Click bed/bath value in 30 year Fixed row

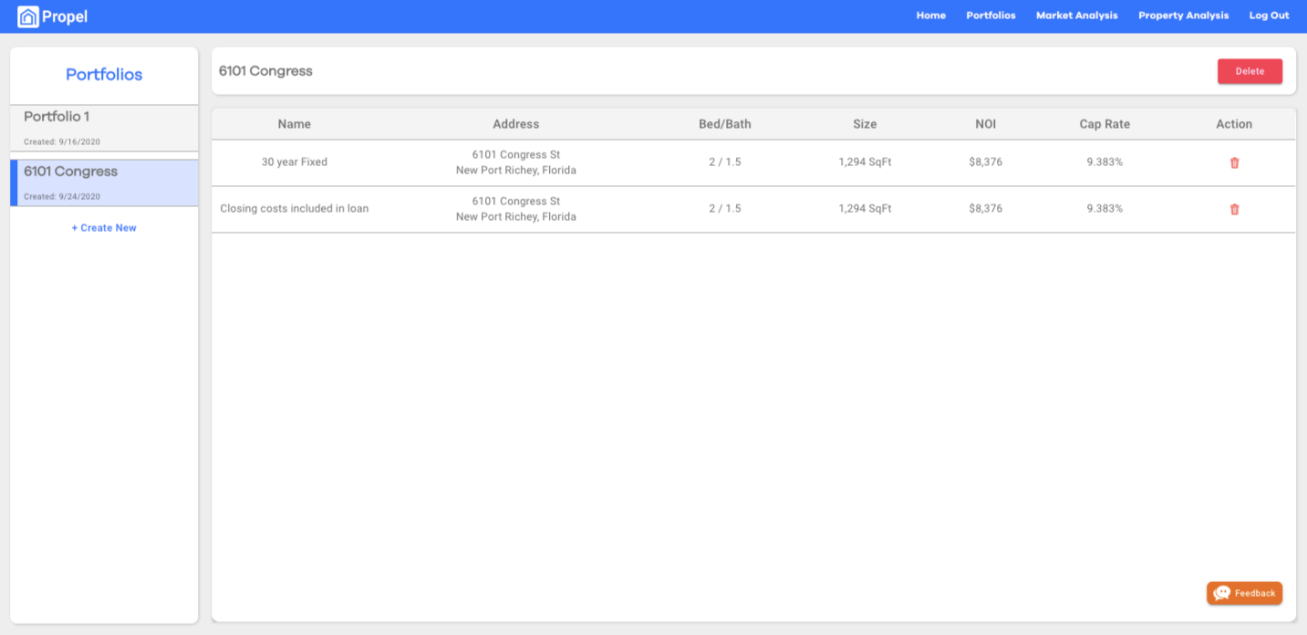tap(725, 162)
